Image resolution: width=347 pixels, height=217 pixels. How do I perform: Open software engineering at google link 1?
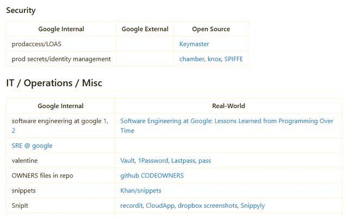click(x=105, y=121)
